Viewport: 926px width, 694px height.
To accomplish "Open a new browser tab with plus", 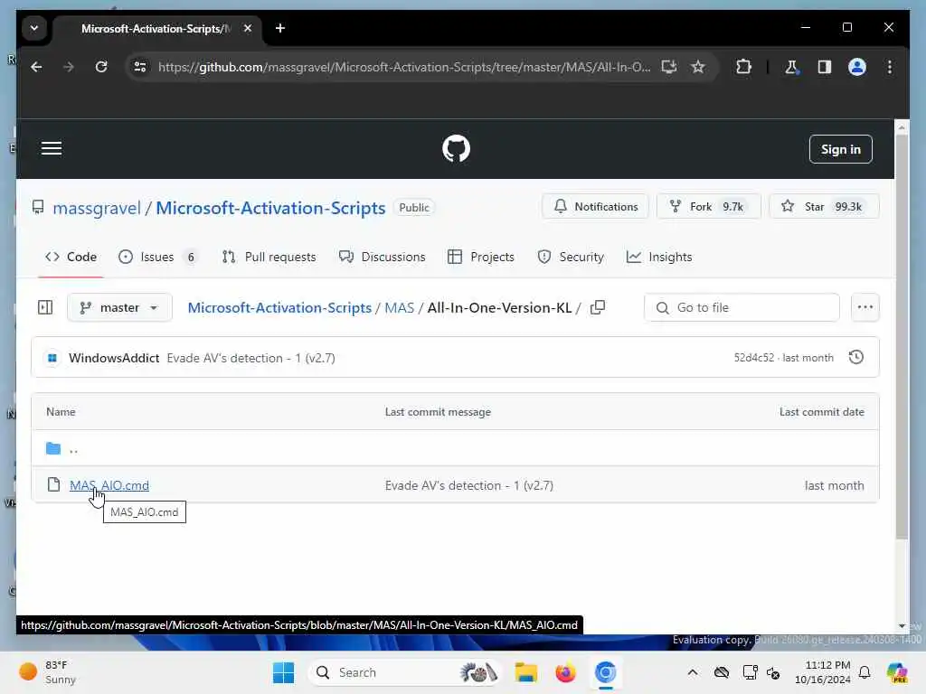I will click(x=280, y=28).
